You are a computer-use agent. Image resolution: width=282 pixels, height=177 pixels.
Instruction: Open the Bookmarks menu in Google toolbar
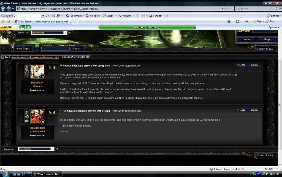75,16
